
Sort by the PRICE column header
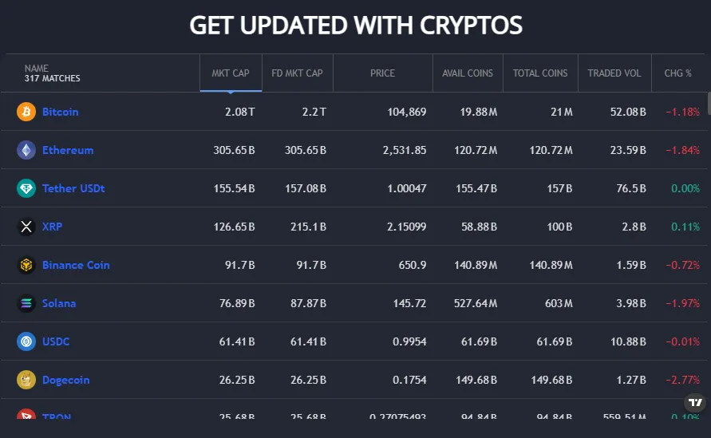point(382,73)
